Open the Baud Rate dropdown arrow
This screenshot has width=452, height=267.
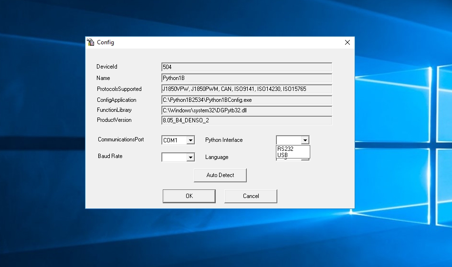coord(190,157)
